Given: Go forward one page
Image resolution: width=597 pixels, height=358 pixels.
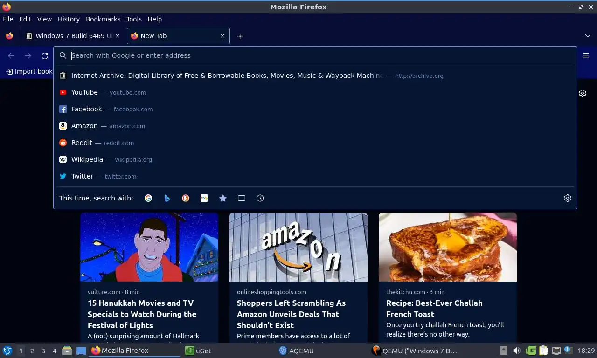Looking at the screenshot, I should (28, 55).
